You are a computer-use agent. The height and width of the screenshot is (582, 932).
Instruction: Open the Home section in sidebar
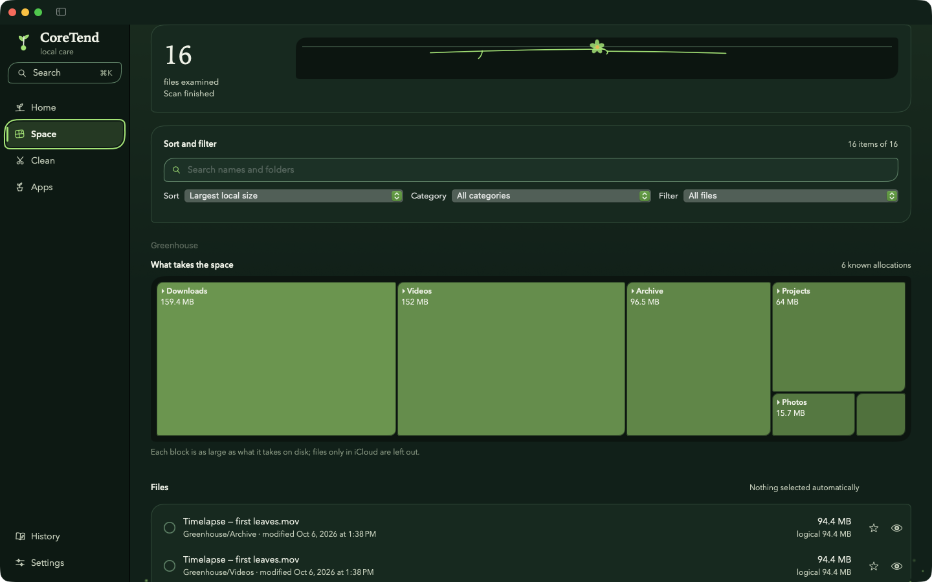coord(65,107)
